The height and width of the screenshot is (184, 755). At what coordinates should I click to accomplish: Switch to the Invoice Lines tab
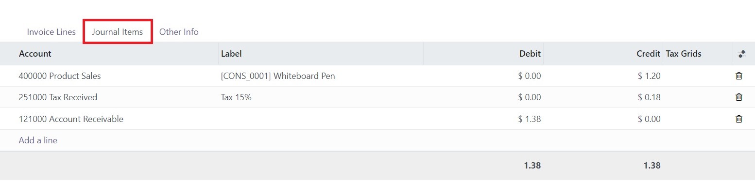point(51,32)
